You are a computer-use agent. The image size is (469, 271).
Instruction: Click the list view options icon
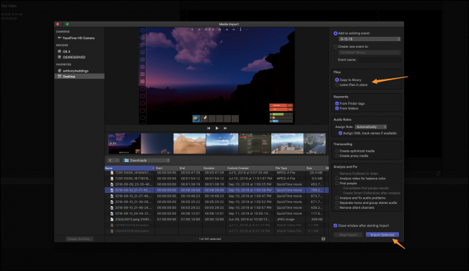323,239
